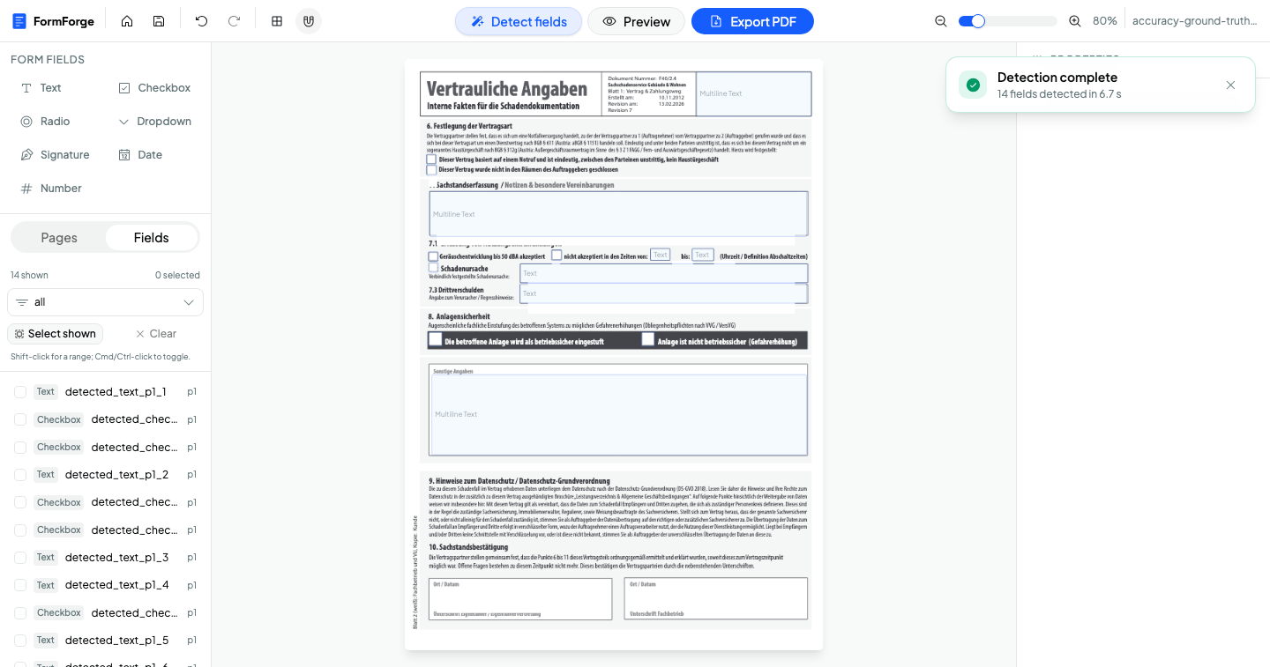The height and width of the screenshot is (667, 1270).
Task: Select the Text field next to 7.3 Drittverschulden
Action: [x=663, y=293]
